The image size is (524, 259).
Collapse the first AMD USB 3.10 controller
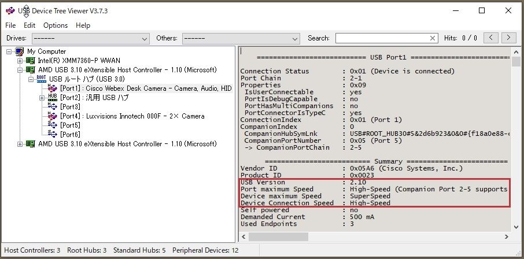[20, 70]
